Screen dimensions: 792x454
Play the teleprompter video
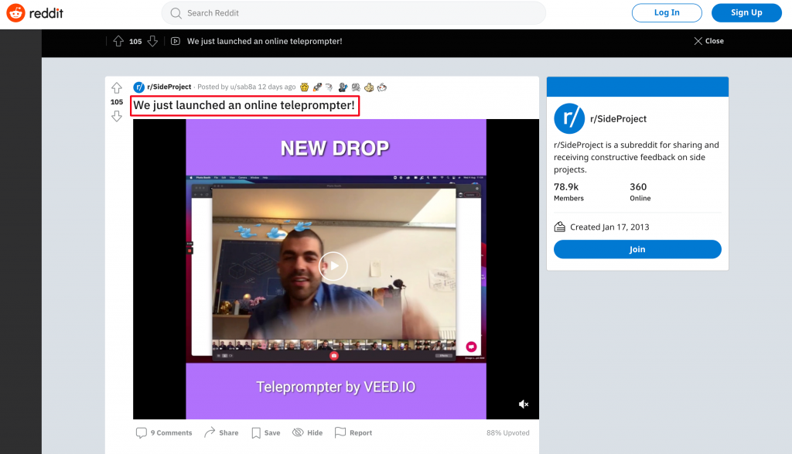[333, 265]
